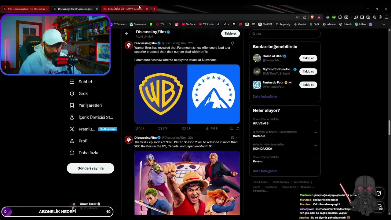View analytics of the Warner Bros post
Image resolution: width=391 pixels, height=220 pixels.
click(x=212, y=128)
